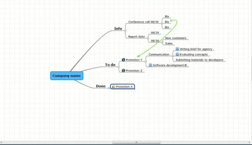Click the scrollbar left arrow
This screenshot has height=145, width=252.
[x=1, y=142]
